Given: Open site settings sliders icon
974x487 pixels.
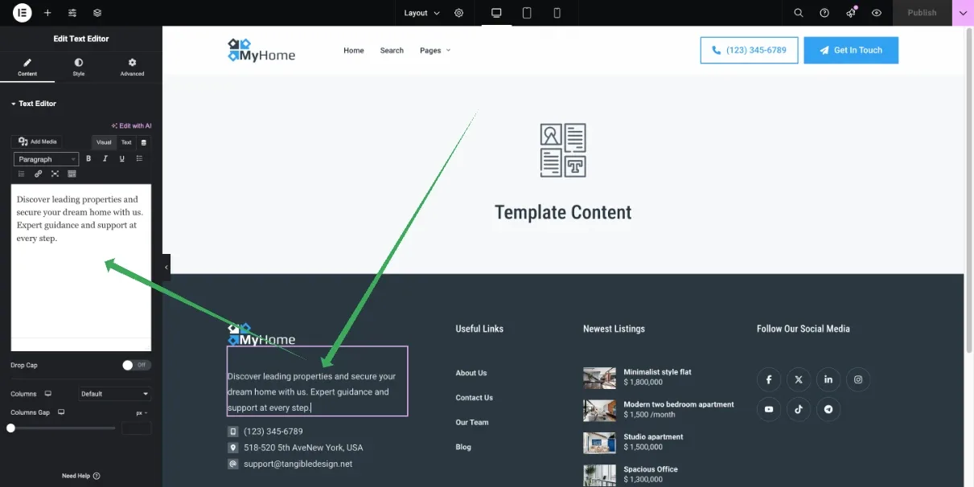Looking at the screenshot, I should (72, 13).
